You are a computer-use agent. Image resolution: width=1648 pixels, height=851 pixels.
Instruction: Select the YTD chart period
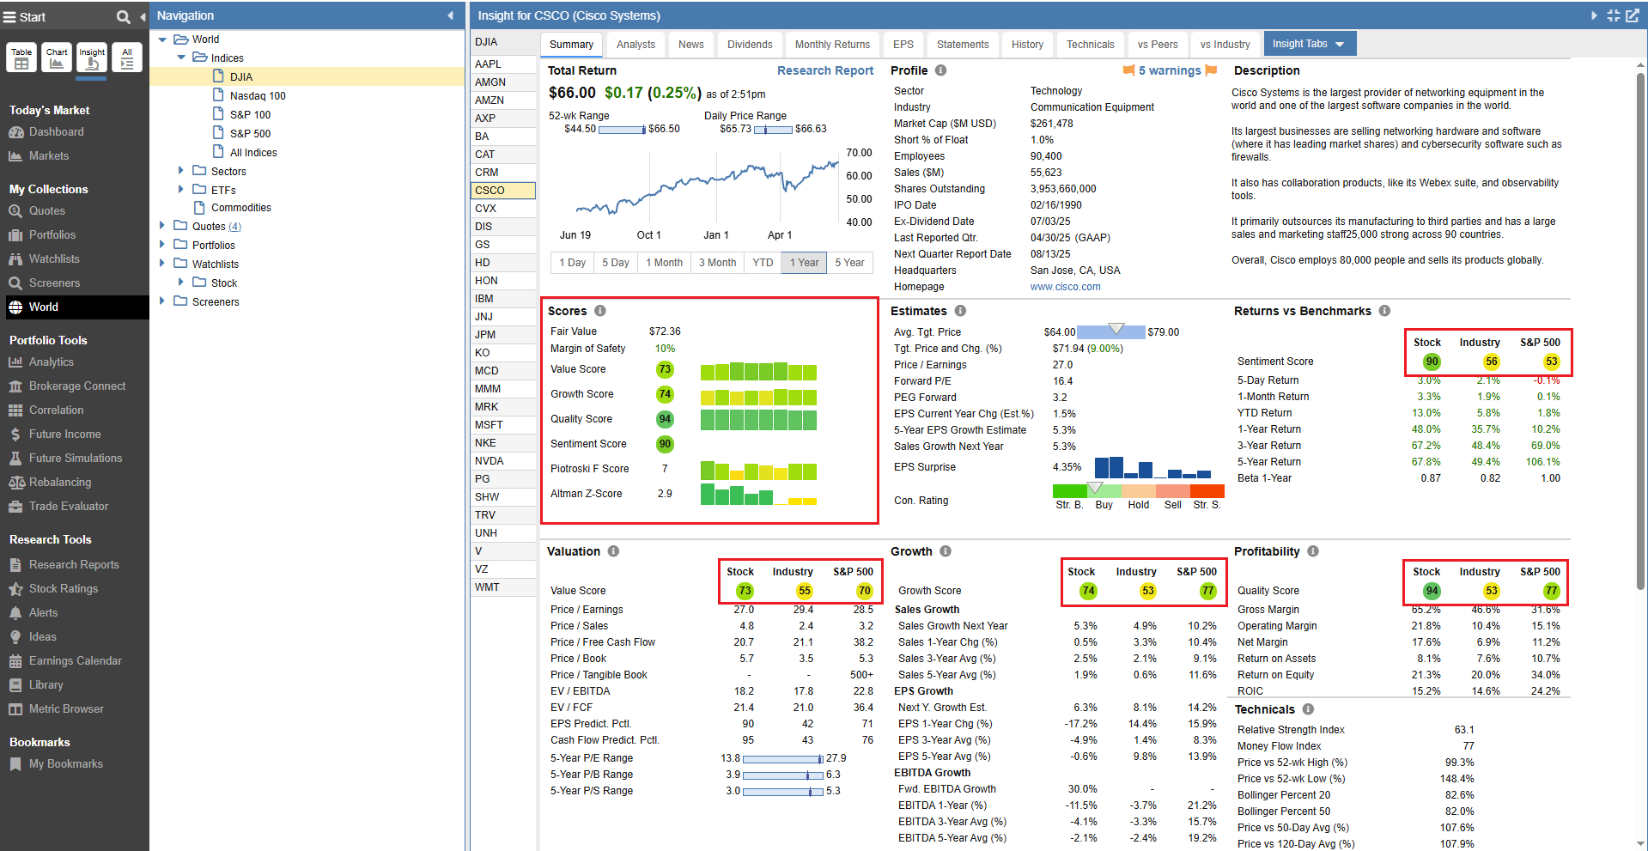coord(763,263)
